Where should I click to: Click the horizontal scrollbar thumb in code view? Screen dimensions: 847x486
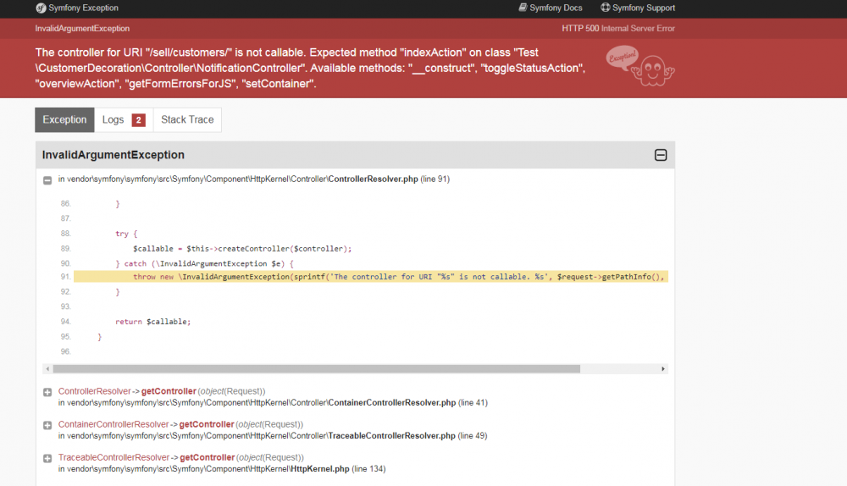tap(317, 369)
